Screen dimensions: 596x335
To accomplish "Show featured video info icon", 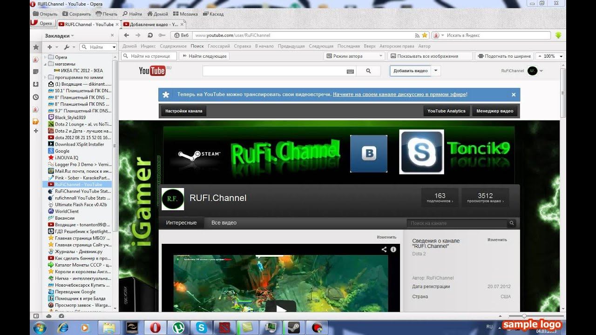I will click(393, 249).
